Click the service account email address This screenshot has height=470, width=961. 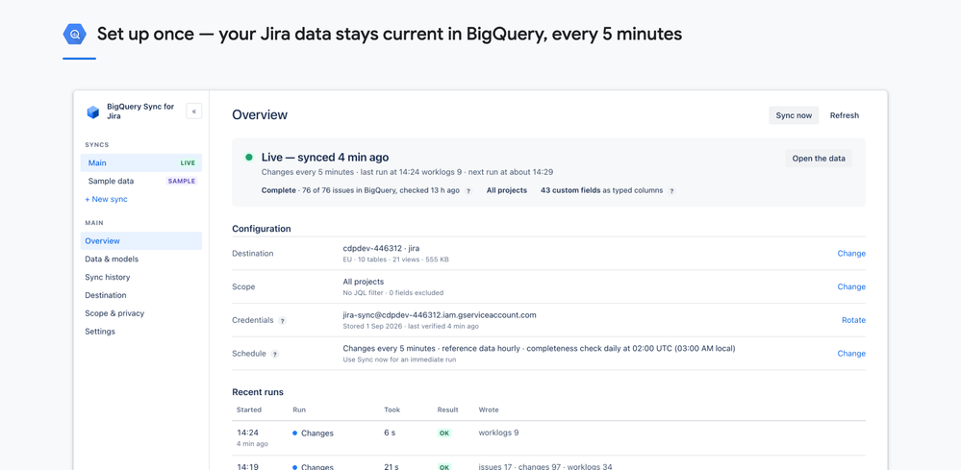tap(440, 315)
